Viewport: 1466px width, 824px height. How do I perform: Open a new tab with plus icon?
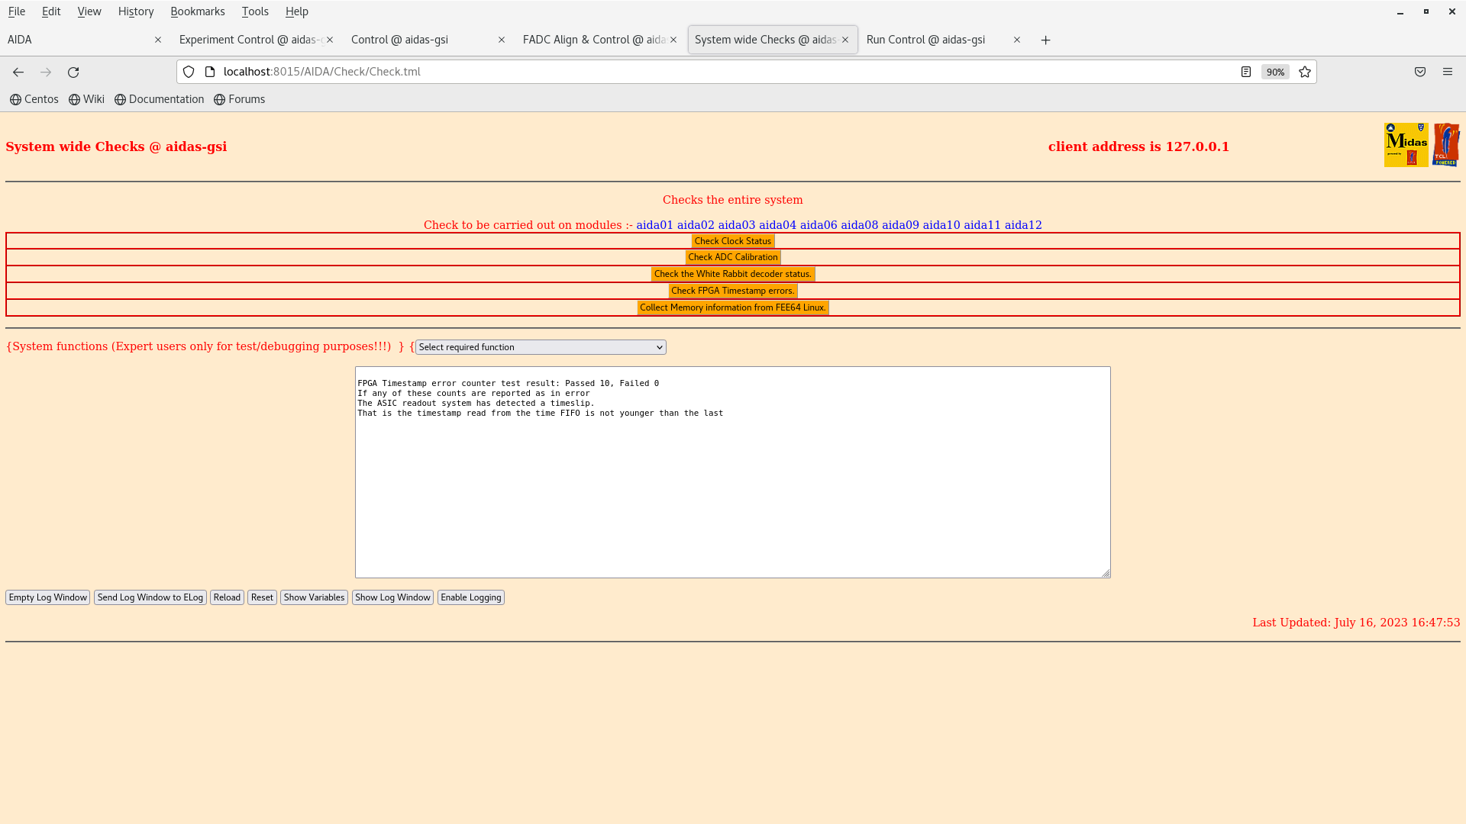pos(1046,40)
